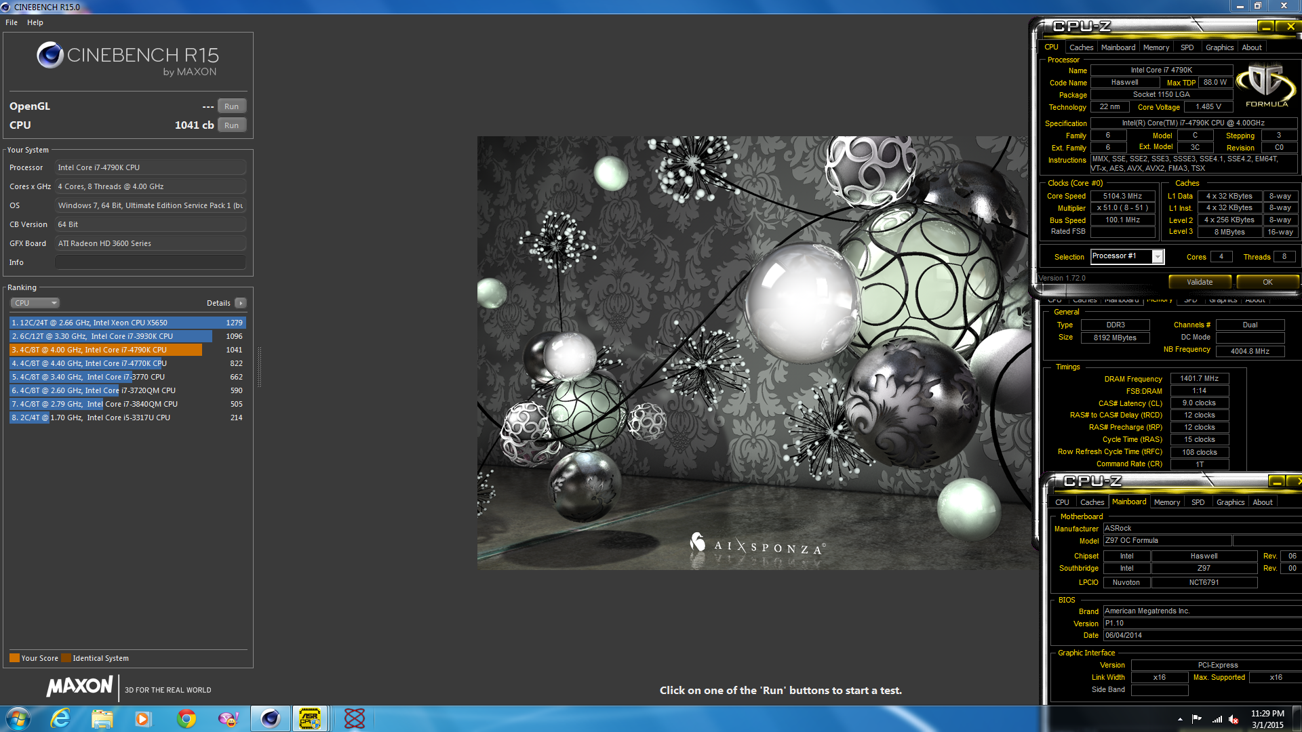Select Memory tab in bottom CPU-Z window
This screenshot has width=1302, height=732.
click(x=1167, y=502)
